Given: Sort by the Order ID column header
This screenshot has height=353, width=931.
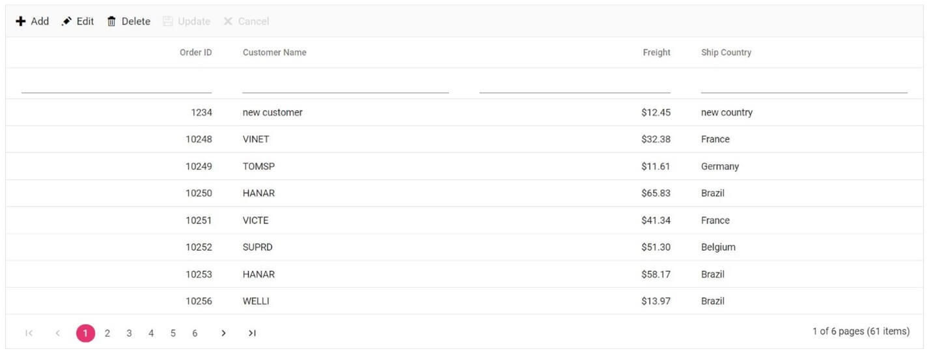Looking at the screenshot, I should tap(195, 53).
